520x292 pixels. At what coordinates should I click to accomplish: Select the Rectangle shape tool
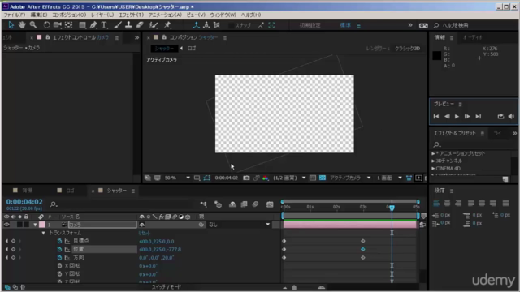coord(82,25)
